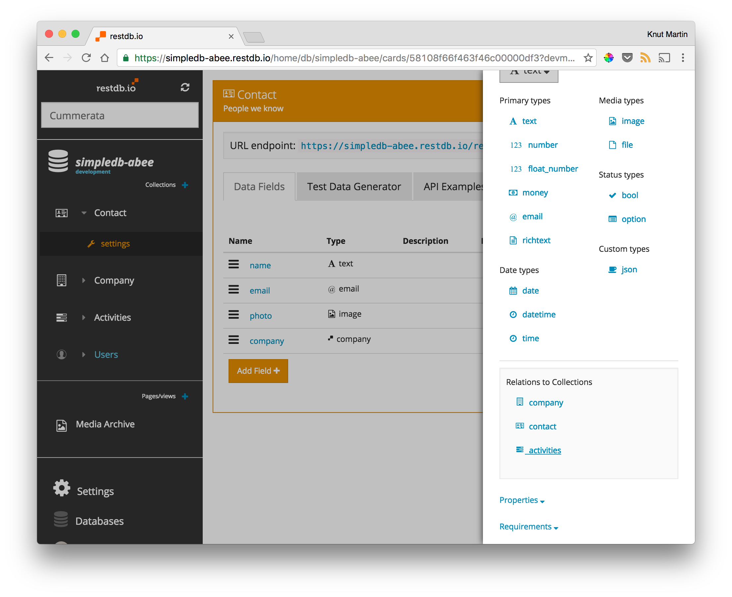The width and height of the screenshot is (732, 597).
Task: Click drag handle icon for email field
Action: [x=234, y=290]
